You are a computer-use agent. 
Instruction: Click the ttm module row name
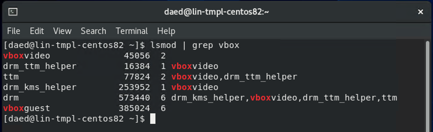point(11,77)
